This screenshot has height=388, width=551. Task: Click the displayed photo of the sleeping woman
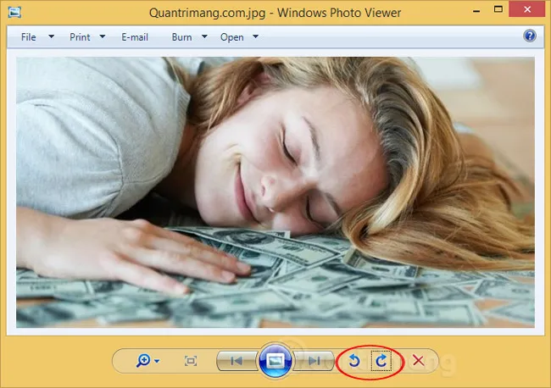pyautogui.click(x=275, y=192)
